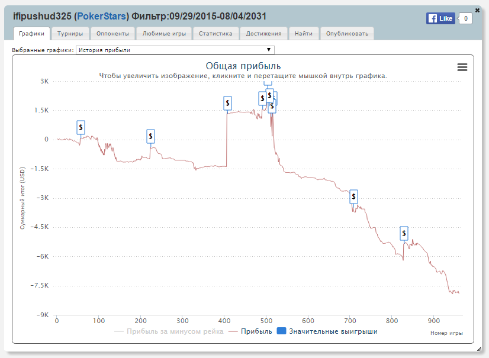This screenshot has width=489, height=358.
Task: Click the PokerStars link in the title
Action: (102, 16)
